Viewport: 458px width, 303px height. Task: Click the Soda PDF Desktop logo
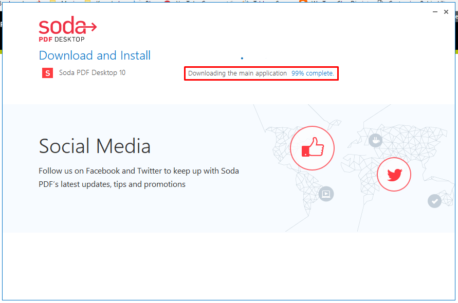68,29
